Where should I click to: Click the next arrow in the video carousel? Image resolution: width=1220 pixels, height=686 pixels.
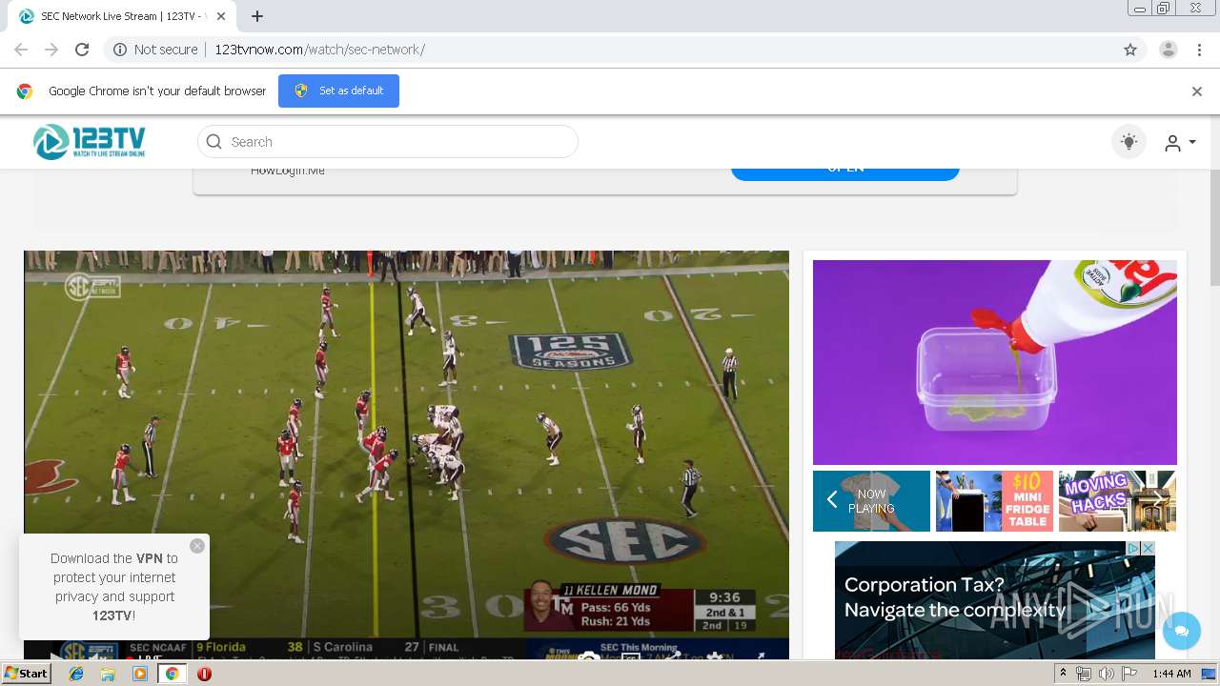coord(1158,500)
